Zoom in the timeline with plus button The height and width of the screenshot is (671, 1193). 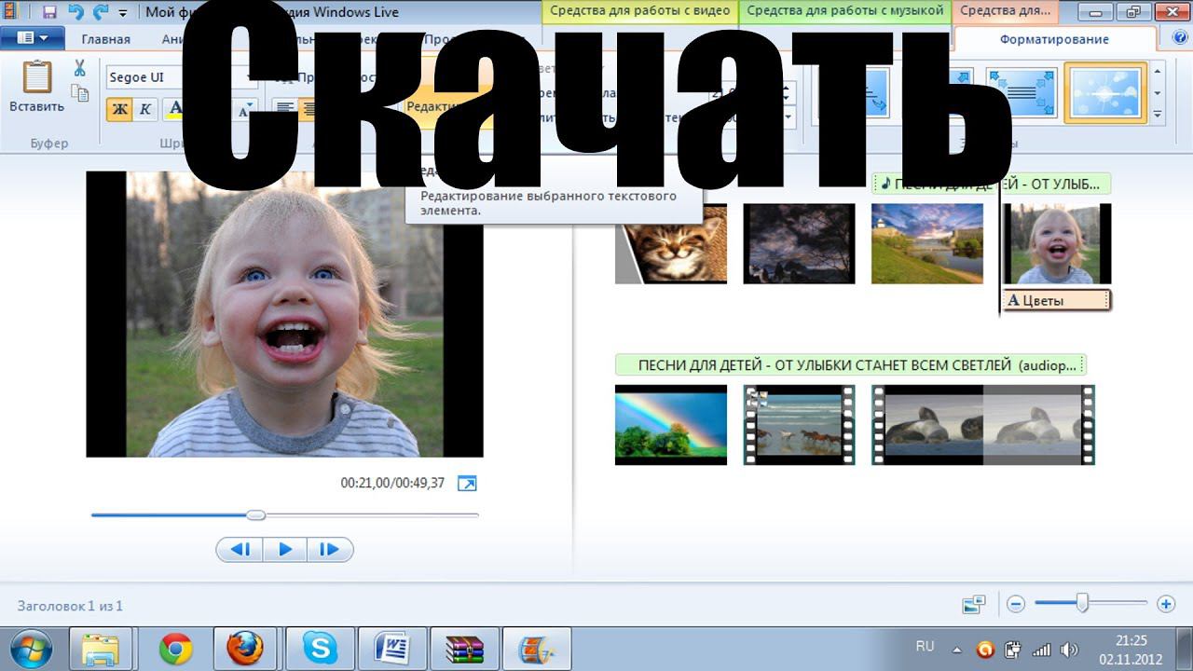click(1165, 604)
